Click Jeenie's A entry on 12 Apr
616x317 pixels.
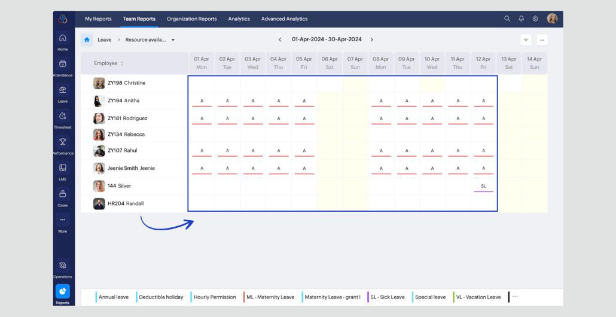tap(484, 169)
